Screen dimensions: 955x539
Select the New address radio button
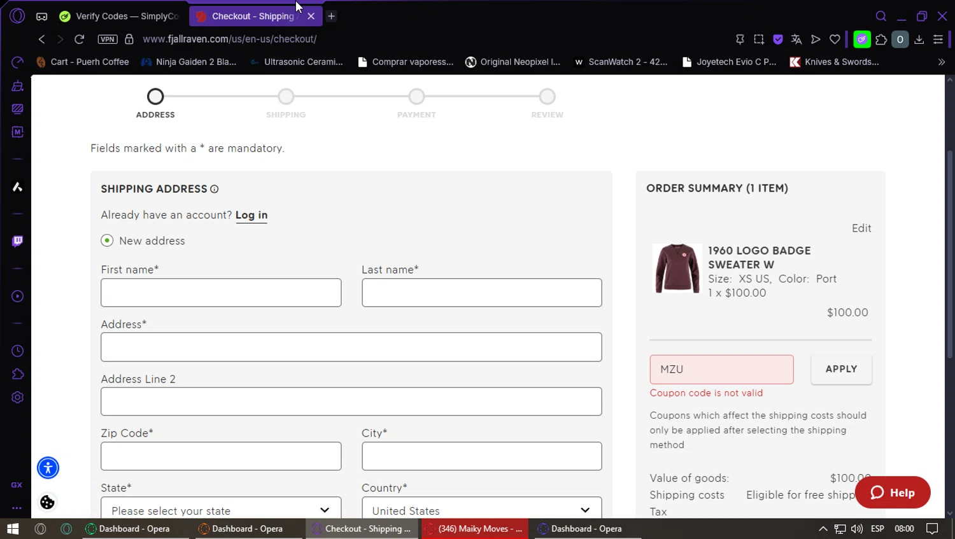[x=107, y=241]
